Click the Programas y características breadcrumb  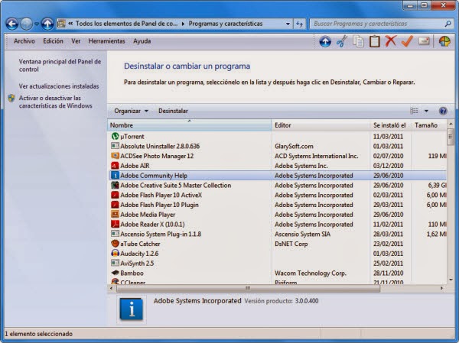point(226,24)
